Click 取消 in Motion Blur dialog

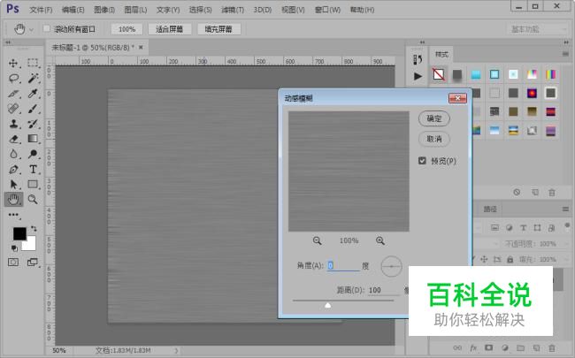(434, 139)
